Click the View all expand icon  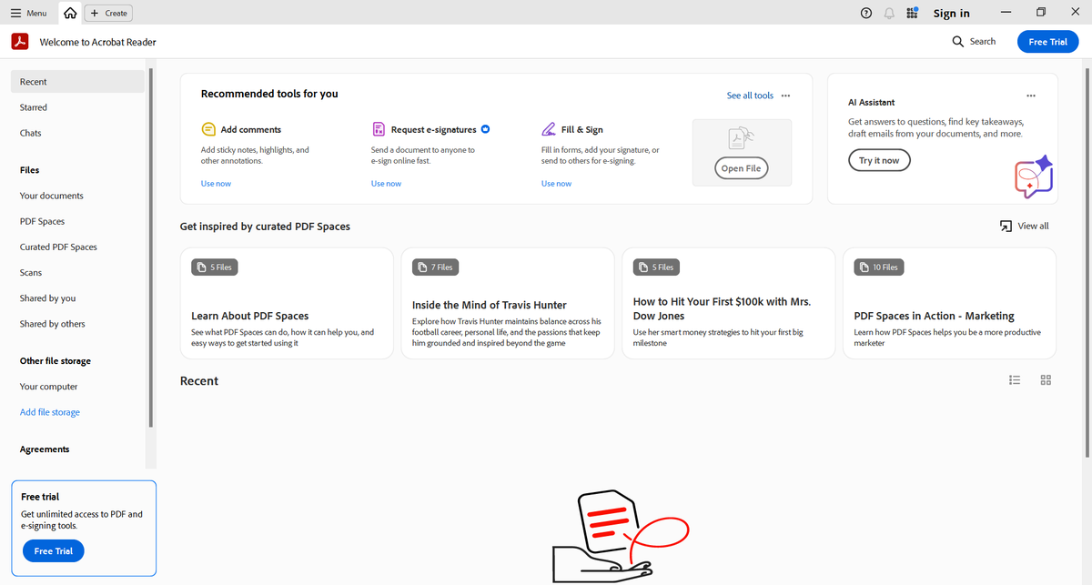1006,226
